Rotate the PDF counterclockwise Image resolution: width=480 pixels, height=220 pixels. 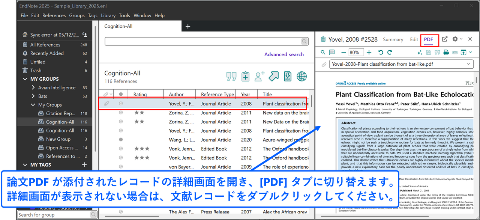pos(381,53)
